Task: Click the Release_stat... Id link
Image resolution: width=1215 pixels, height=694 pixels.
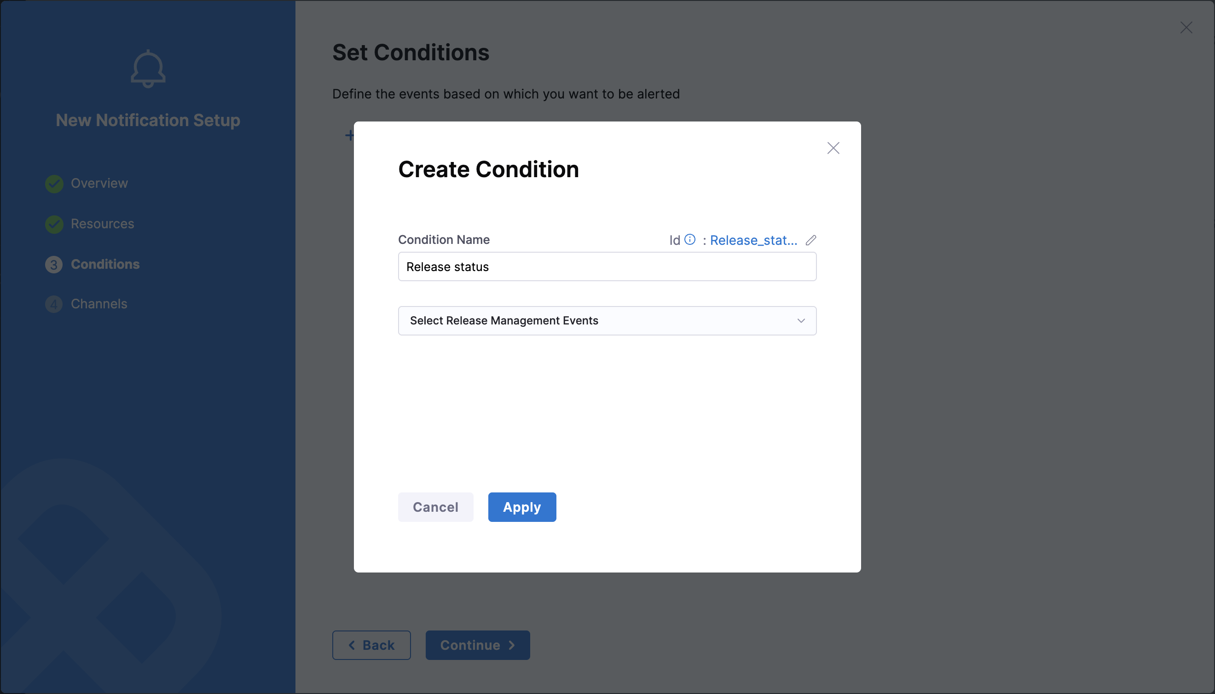Action: click(753, 240)
